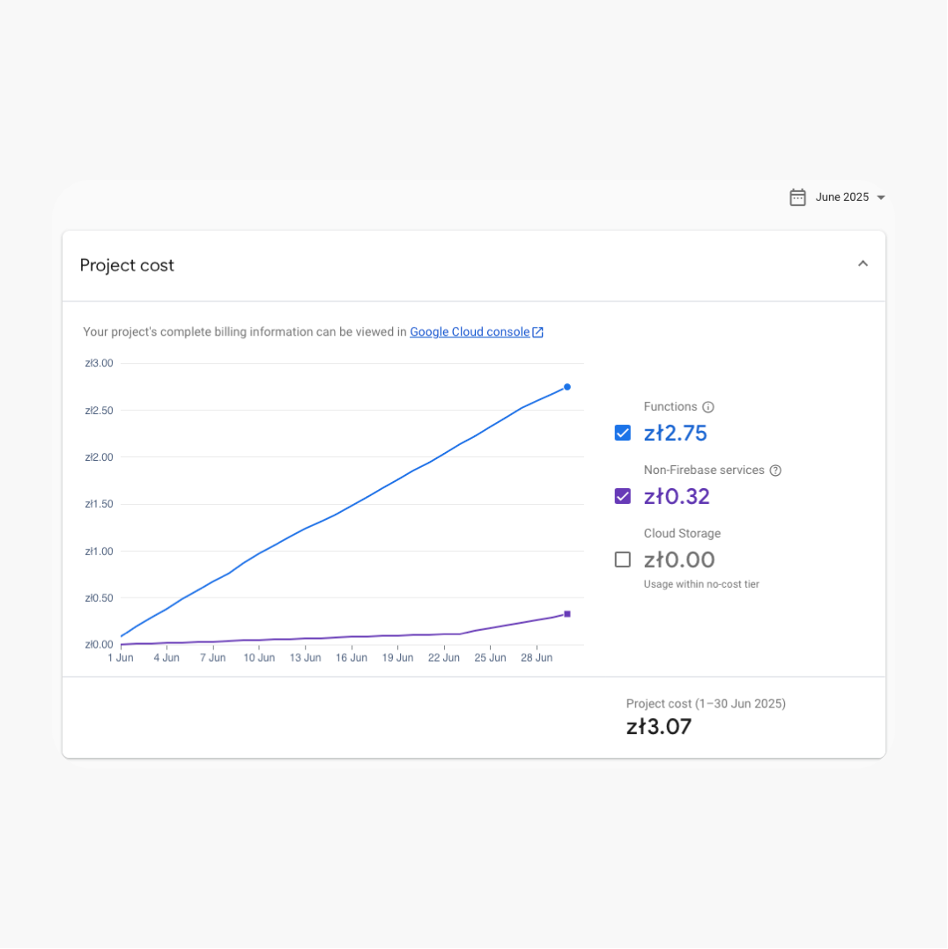Viewport: 948px width, 949px height.
Task: Click the '1 Jun' axis label
Action: tap(121, 657)
